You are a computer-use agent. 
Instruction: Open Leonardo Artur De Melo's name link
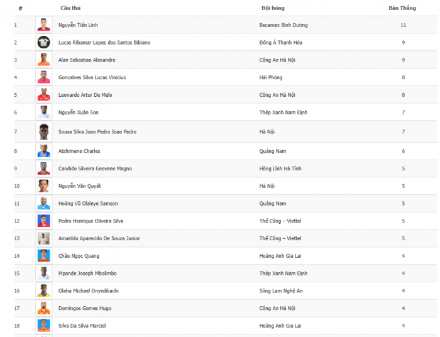[x=85, y=95]
